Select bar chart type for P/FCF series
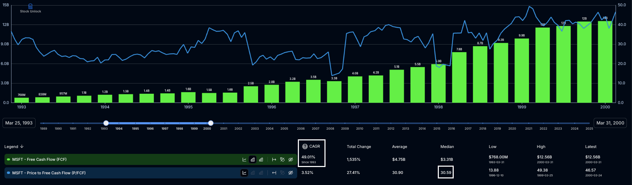Image resolution: width=632 pixels, height=185 pixels. click(253, 173)
